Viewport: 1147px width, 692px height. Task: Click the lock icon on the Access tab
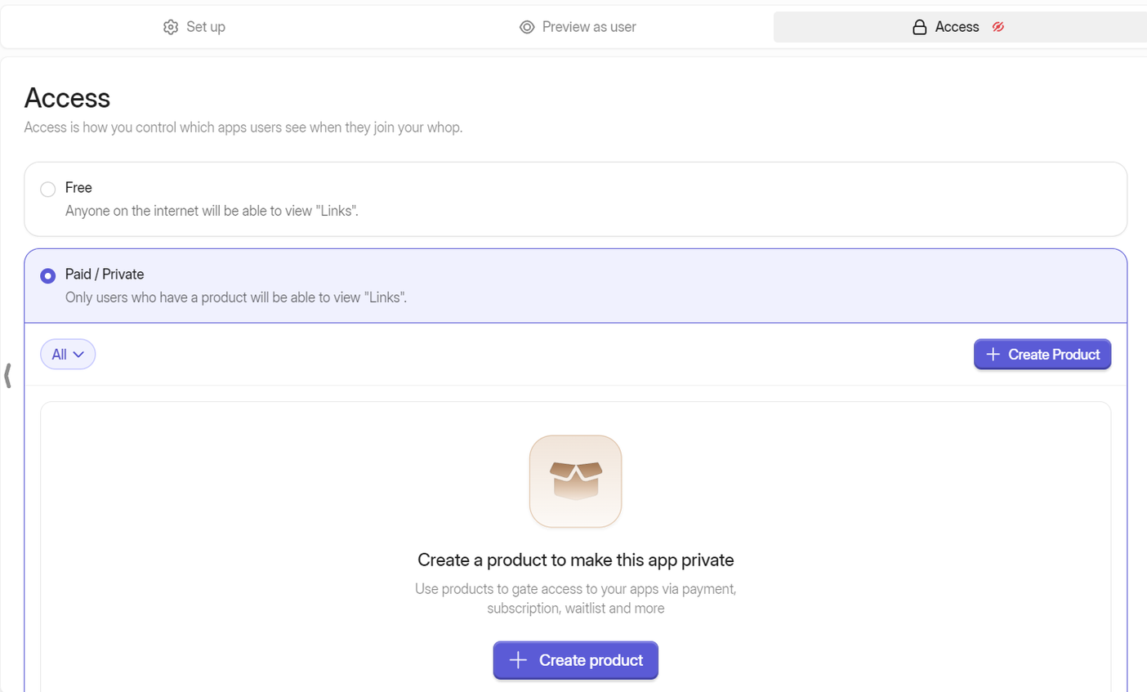919,26
